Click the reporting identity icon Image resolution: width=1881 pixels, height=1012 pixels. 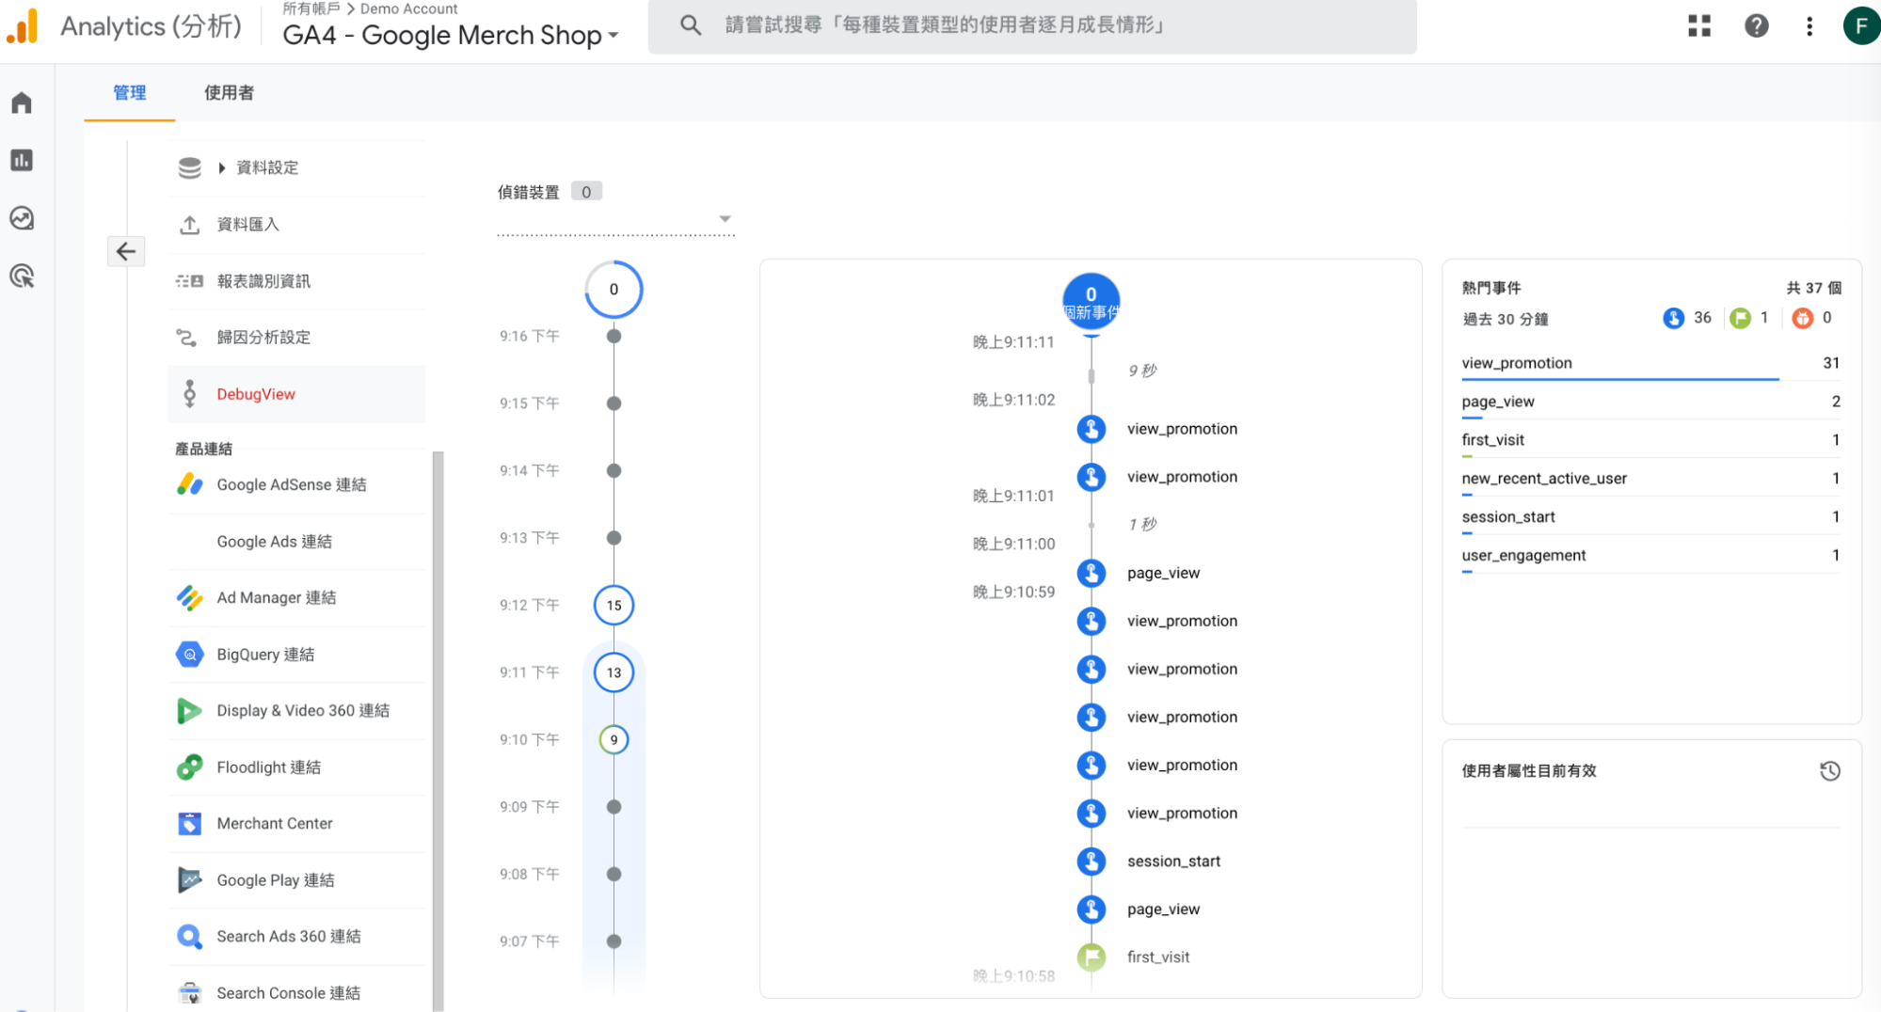189,280
